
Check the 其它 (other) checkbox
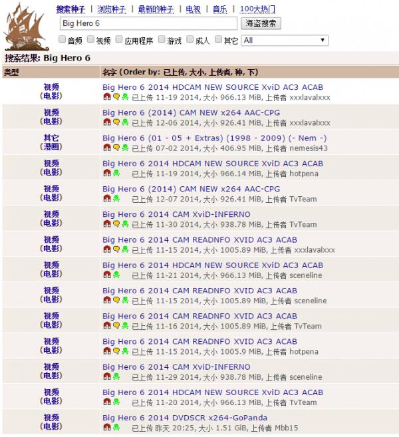pos(218,39)
